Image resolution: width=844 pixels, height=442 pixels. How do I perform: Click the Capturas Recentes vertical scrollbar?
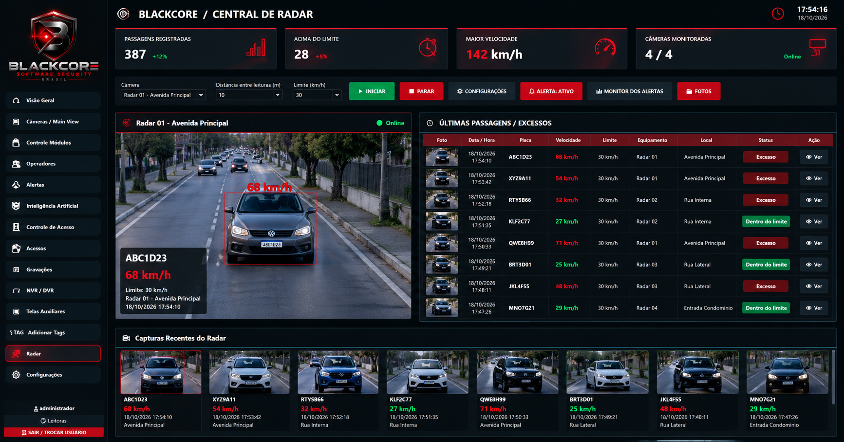click(833, 376)
